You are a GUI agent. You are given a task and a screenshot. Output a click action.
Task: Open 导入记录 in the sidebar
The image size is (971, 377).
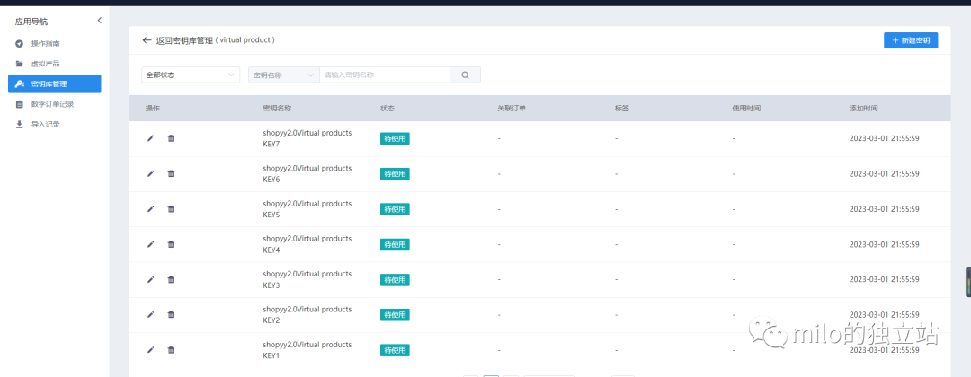tap(55, 124)
